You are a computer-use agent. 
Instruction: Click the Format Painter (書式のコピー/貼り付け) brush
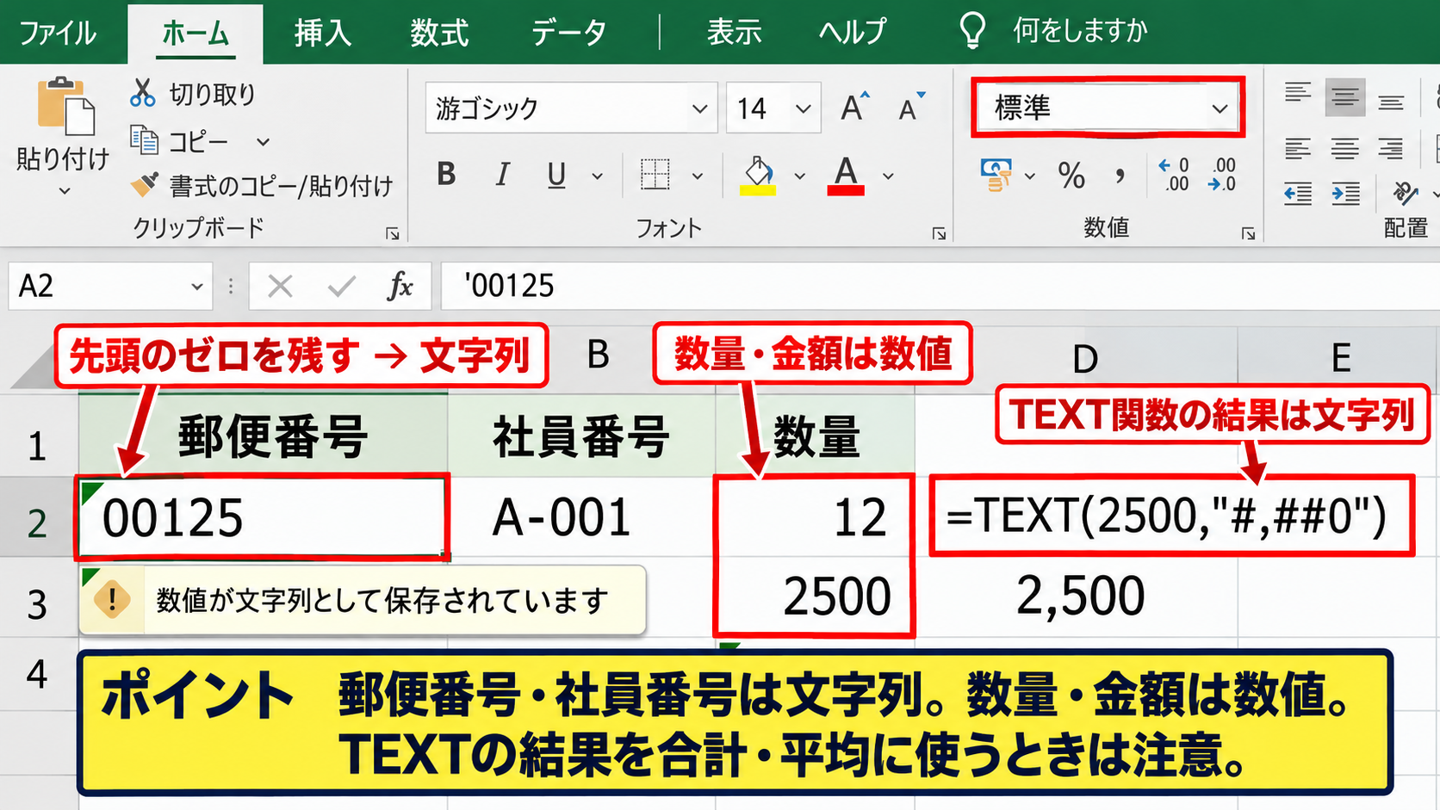pos(144,183)
